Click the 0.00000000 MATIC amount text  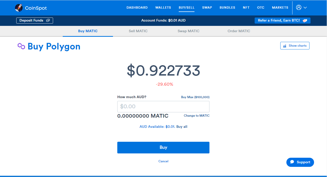pyautogui.click(x=143, y=116)
